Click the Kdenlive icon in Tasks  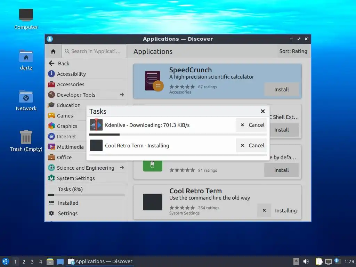coord(96,125)
